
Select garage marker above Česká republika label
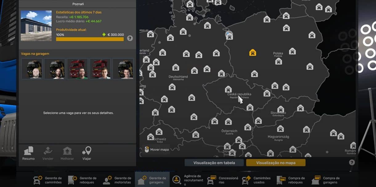pyautogui.click(x=228, y=89)
